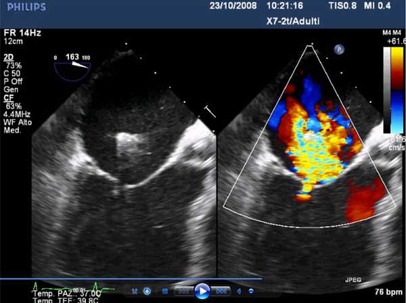The image size is (406, 303).
Task: Click the volume knob right of mute
Action: pyautogui.click(x=251, y=291)
